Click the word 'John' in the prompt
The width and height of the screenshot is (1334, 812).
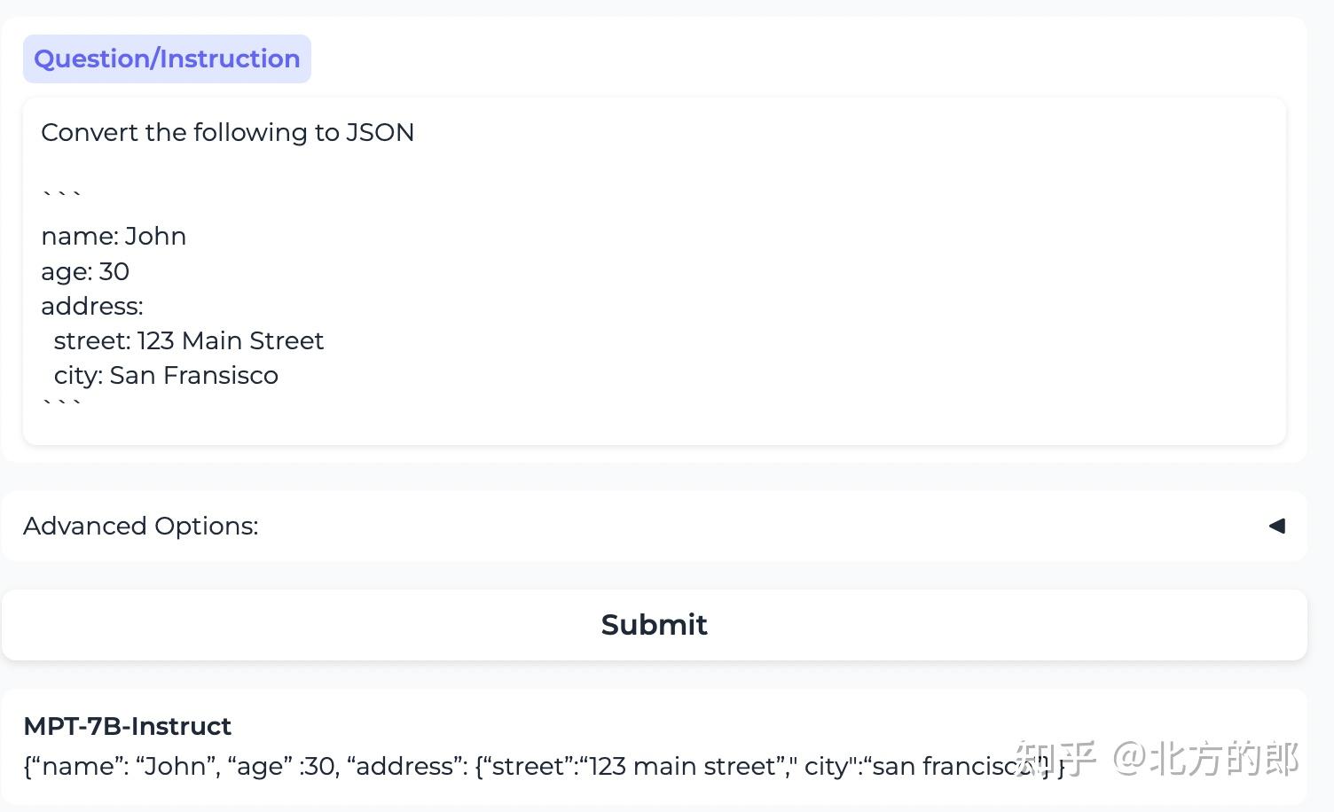click(155, 236)
